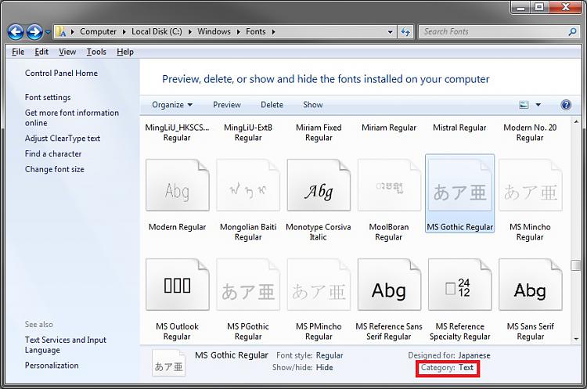
Task: Select the MS Gothic Regular font icon
Action: tap(459, 185)
